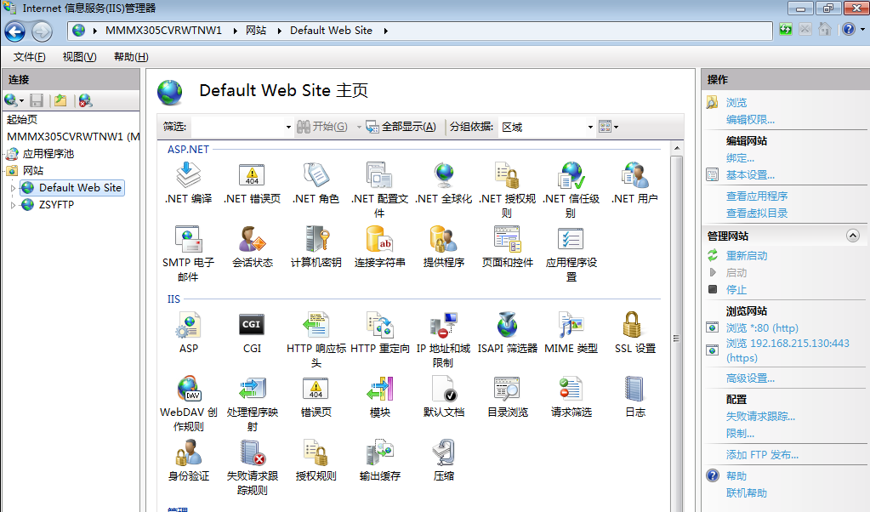The height and width of the screenshot is (512, 870).
Task: Expand the Default Web Site tree node
Action: pyautogui.click(x=13, y=188)
